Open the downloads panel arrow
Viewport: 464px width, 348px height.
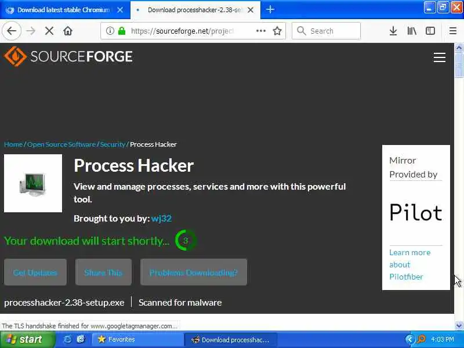[393, 31]
